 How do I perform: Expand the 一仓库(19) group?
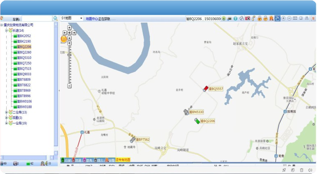point(6,123)
